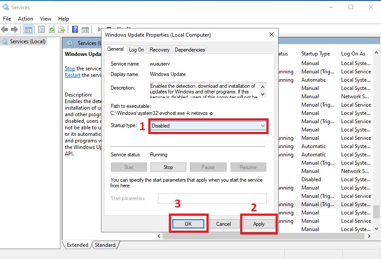Switch to the Dependencies tab
This screenshot has width=381, height=259.
click(x=190, y=50)
